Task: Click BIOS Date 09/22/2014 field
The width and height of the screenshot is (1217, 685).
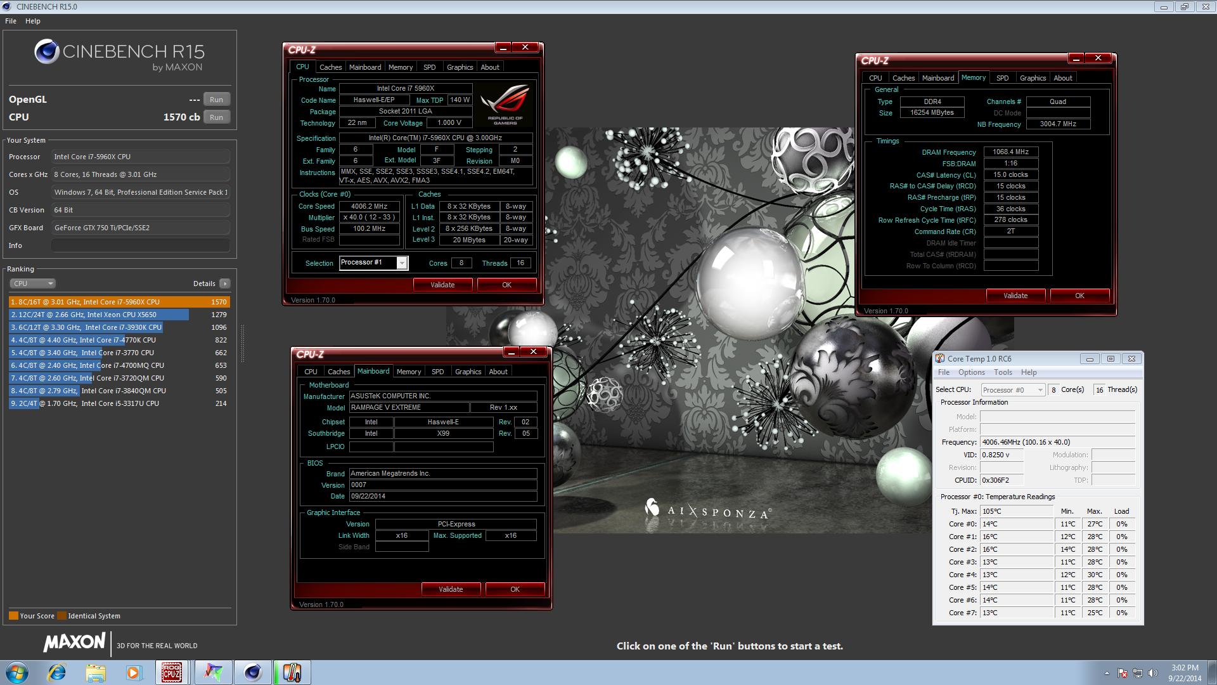Action: tap(443, 496)
